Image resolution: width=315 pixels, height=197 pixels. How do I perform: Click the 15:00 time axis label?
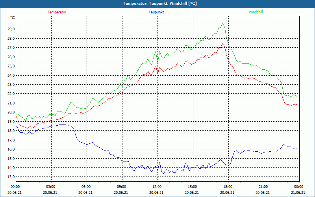(192, 187)
